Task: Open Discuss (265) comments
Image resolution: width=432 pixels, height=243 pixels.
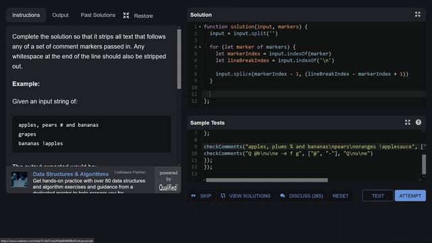Action: pyautogui.click(x=302, y=196)
